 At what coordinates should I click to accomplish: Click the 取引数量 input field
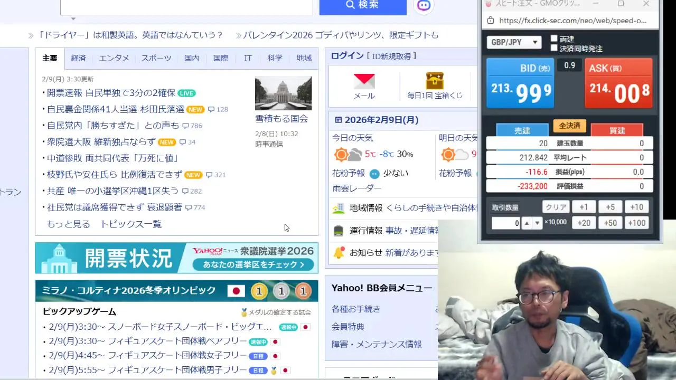(x=506, y=223)
